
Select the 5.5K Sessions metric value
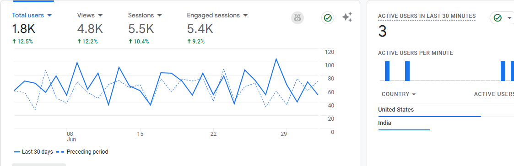click(141, 29)
